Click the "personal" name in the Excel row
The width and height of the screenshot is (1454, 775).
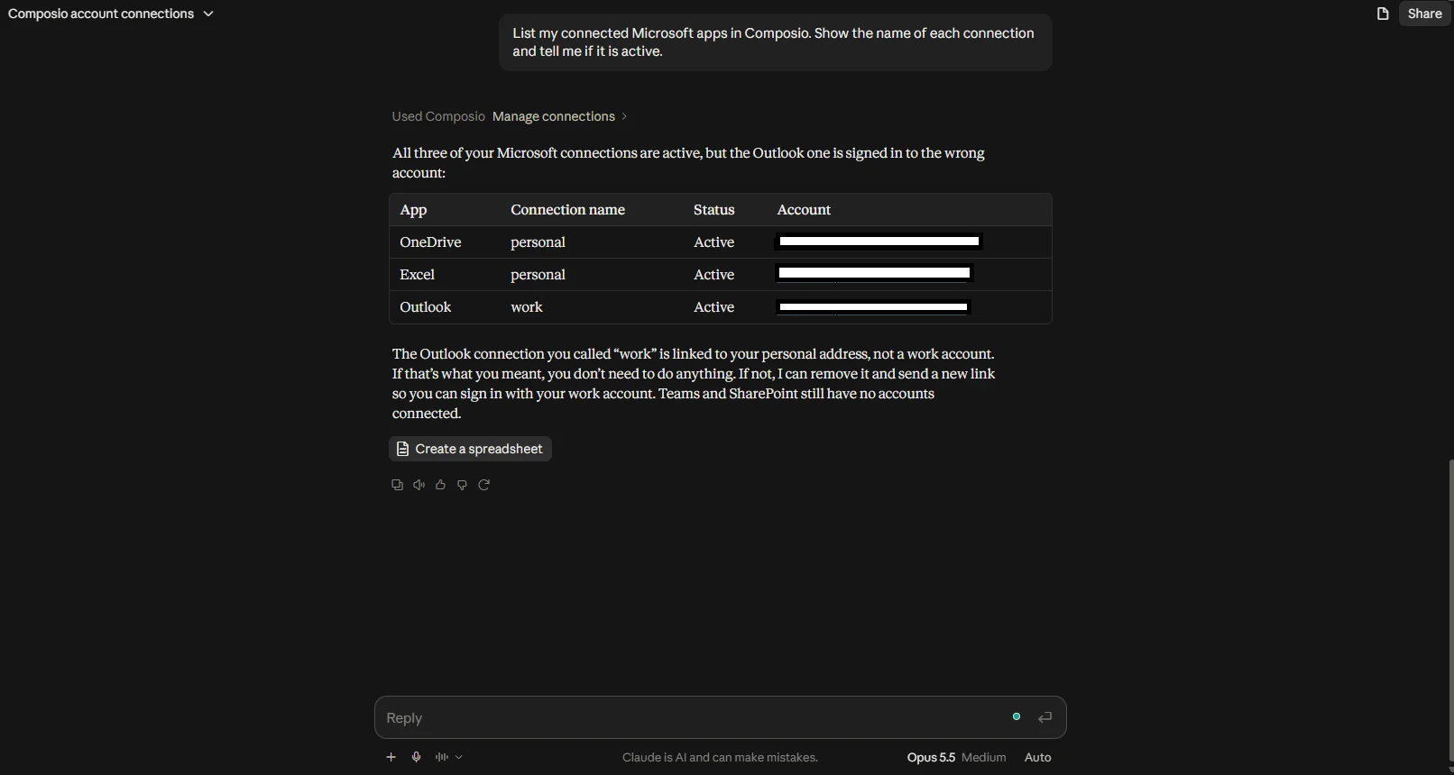coord(538,275)
